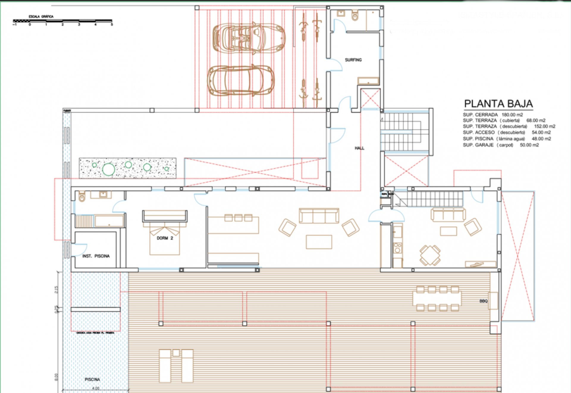Click the toilet next to DORM 2 bathroom
Screen dimensions: 571x393
(82, 196)
